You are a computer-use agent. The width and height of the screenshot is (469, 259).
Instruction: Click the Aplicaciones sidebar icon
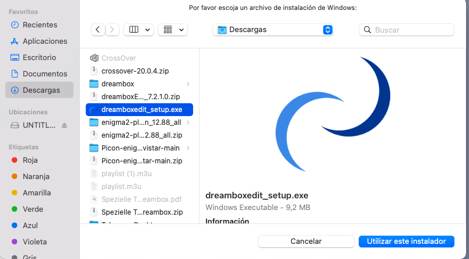(15, 41)
